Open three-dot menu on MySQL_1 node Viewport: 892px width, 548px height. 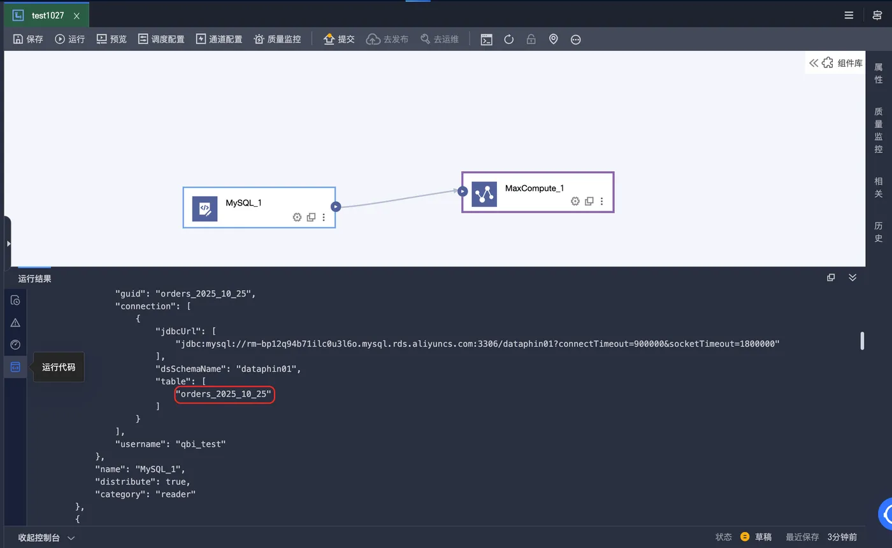click(324, 217)
